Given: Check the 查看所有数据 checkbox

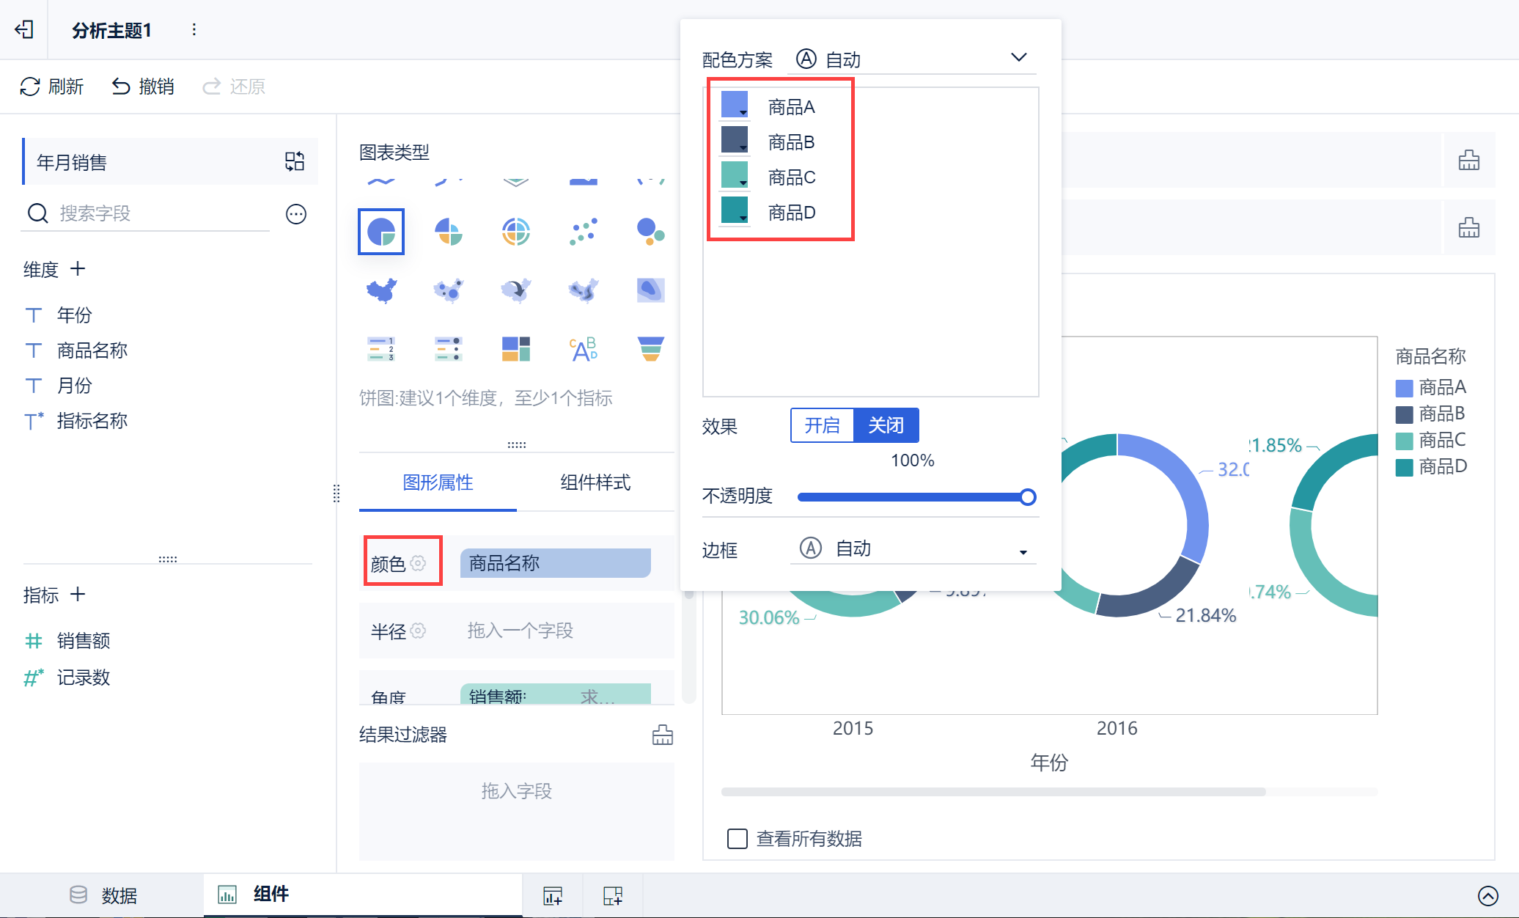Looking at the screenshot, I should [737, 838].
